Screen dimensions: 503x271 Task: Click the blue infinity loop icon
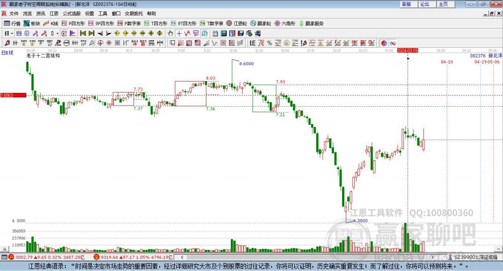(392, 43)
